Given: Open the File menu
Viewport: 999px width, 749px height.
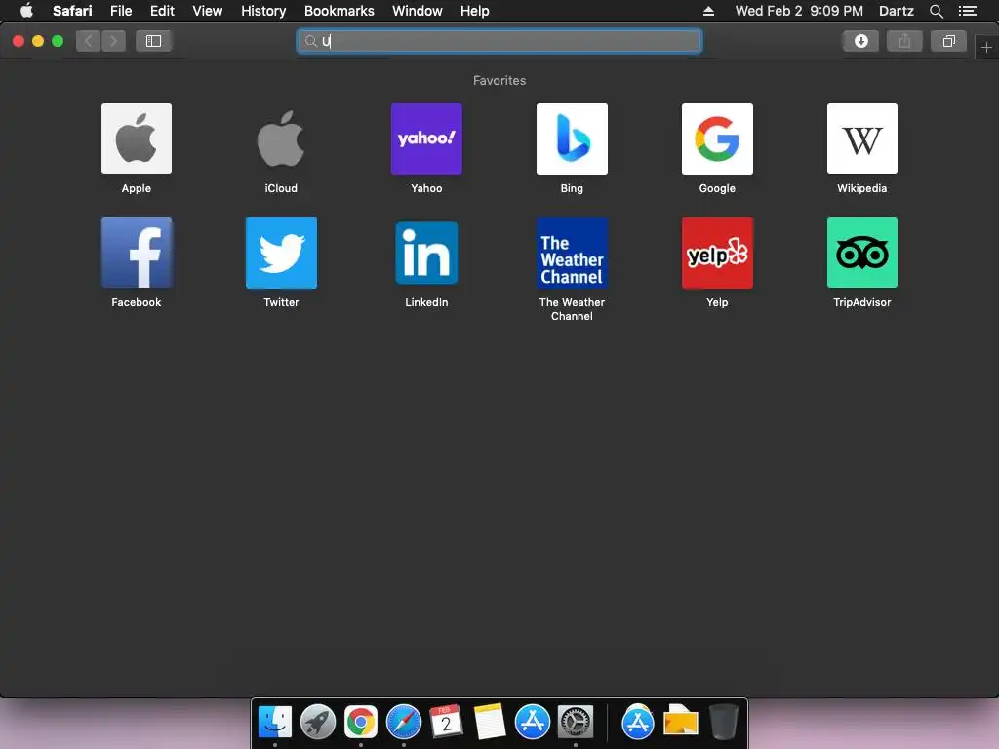Looking at the screenshot, I should coord(120,11).
